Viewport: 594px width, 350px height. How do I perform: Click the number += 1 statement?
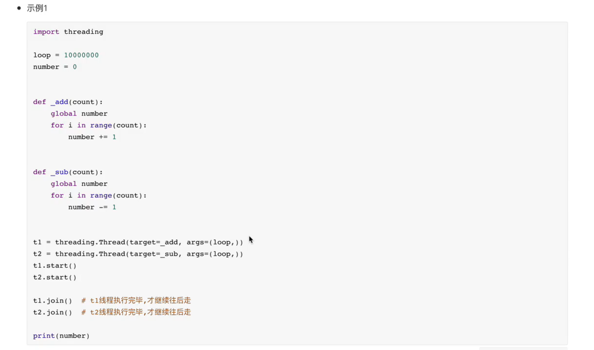coord(92,137)
